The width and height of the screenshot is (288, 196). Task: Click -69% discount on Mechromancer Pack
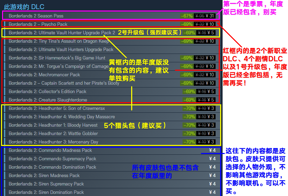click(x=187, y=75)
